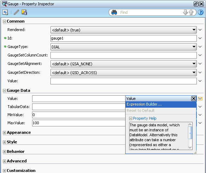Open property menu arrow beside MaxValue

(x=200, y=123)
